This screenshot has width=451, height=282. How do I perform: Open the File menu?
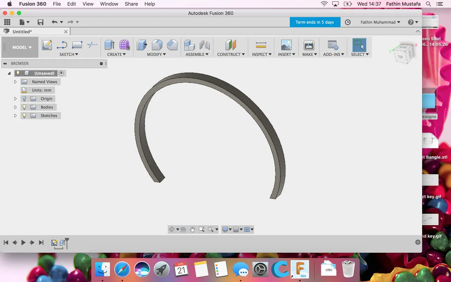click(x=57, y=4)
